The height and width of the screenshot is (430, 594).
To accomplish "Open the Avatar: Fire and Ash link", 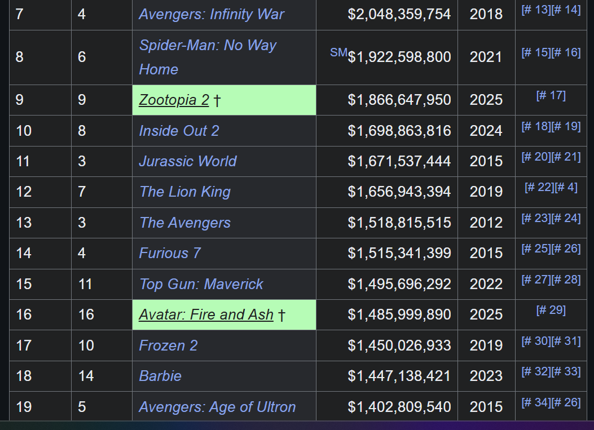I will 206,314.
